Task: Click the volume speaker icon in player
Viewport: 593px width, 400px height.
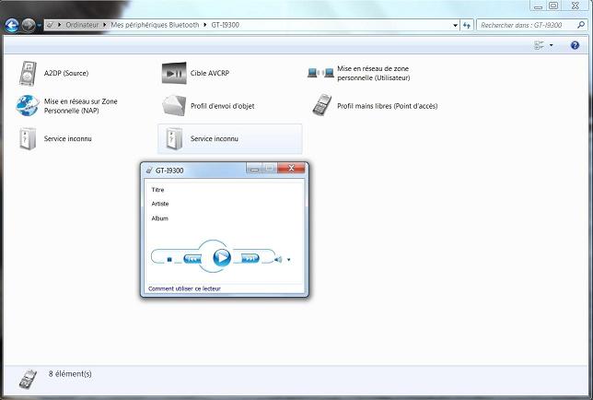Action: pos(278,260)
